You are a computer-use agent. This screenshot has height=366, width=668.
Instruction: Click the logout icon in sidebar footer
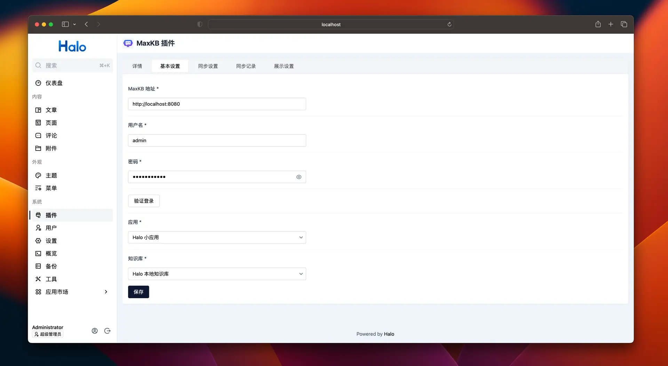(108, 331)
